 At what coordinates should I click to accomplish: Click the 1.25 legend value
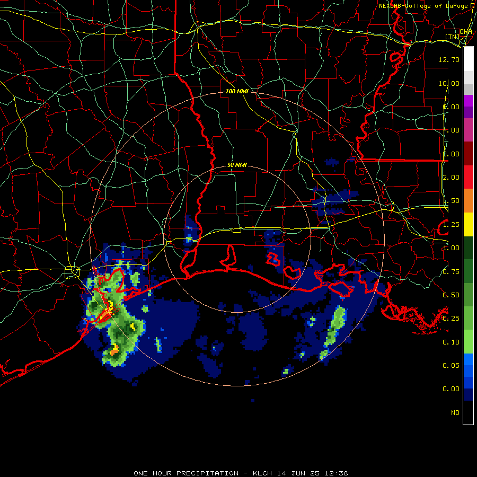click(x=451, y=225)
